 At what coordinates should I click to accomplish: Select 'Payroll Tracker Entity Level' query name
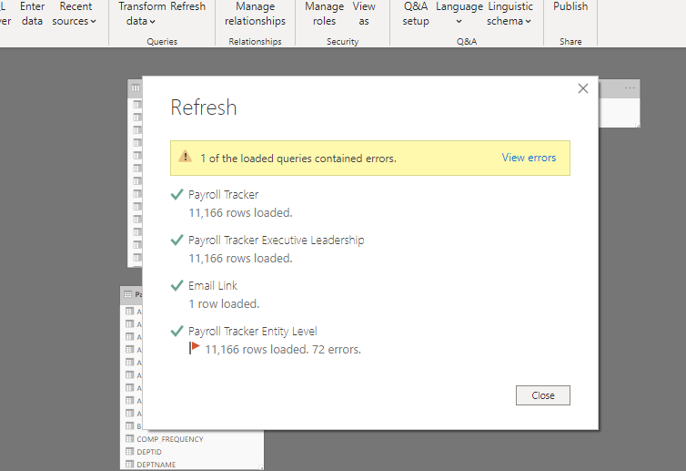(252, 332)
